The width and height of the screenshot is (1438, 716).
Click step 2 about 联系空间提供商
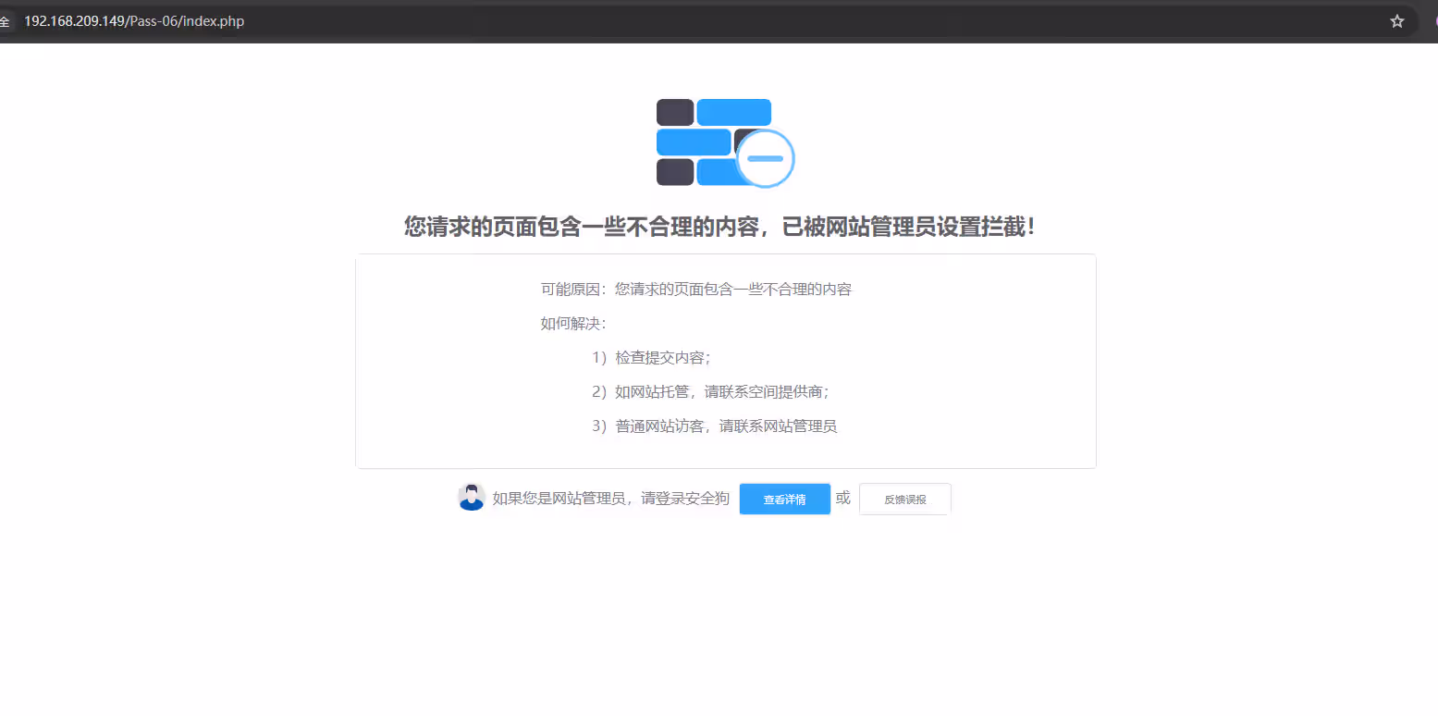tap(710, 392)
